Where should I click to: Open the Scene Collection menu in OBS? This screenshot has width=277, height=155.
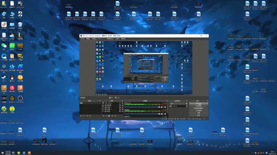click(x=110, y=39)
